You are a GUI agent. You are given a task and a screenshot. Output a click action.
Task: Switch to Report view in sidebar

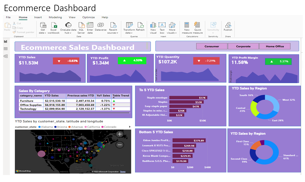(x=5, y=41)
